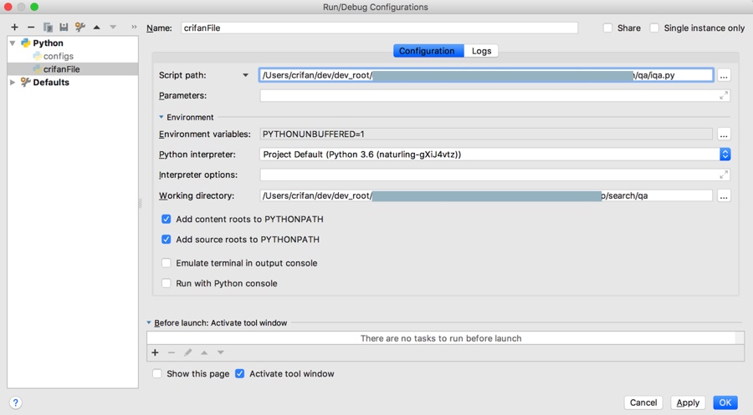
Task: Edit before launch task pencil icon
Action: 187,352
